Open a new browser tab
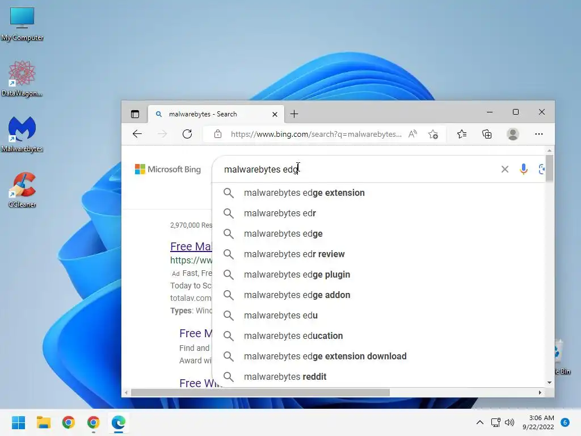 294,114
